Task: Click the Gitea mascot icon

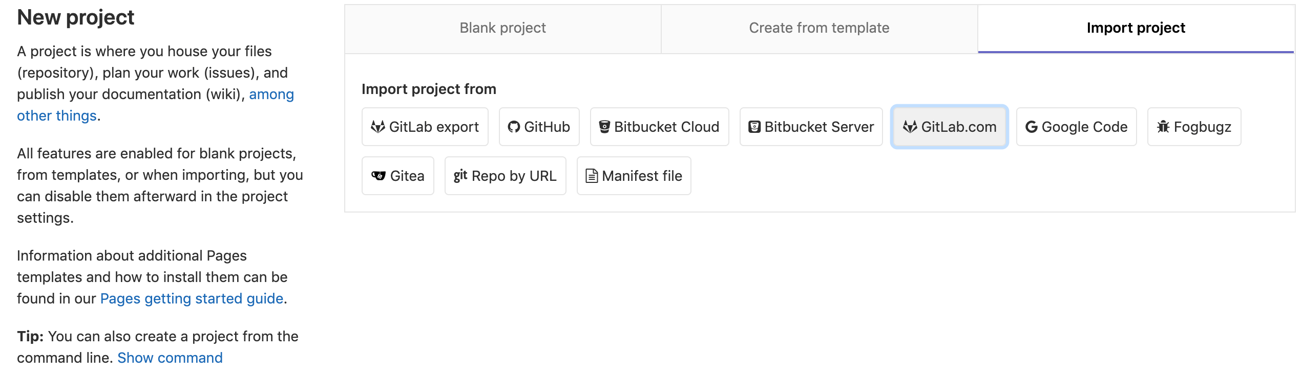Action: (x=379, y=176)
